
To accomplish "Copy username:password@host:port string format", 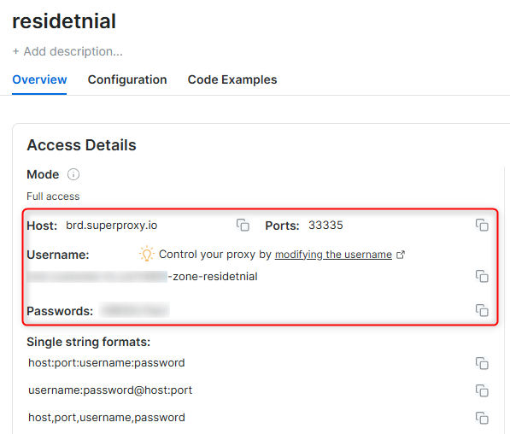I will (482, 390).
